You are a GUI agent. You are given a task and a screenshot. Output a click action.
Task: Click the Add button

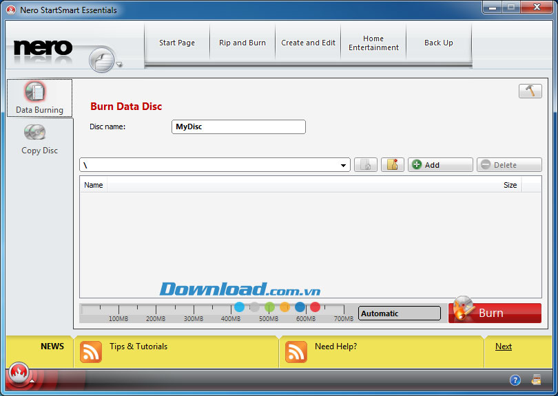point(440,165)
